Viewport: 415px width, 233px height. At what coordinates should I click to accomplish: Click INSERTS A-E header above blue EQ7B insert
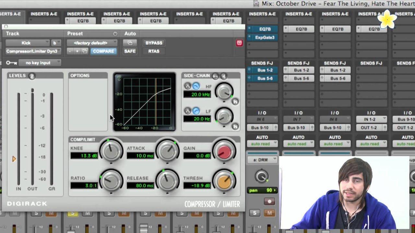pyautogui.click(x=262, y=14)
